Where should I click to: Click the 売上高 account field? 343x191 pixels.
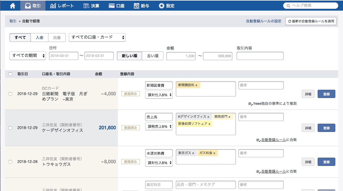pyautogui.click(x=159, y=117)
